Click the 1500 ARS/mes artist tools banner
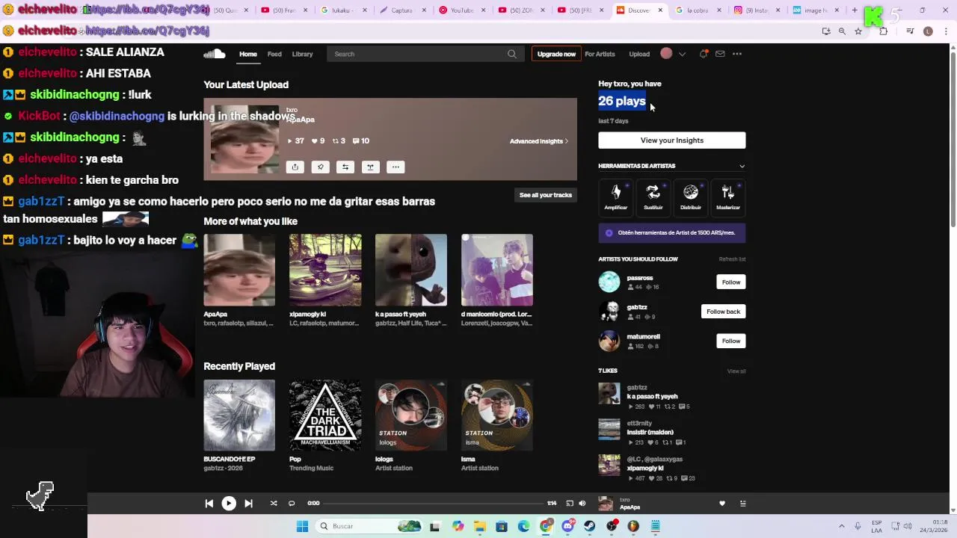 672,233
